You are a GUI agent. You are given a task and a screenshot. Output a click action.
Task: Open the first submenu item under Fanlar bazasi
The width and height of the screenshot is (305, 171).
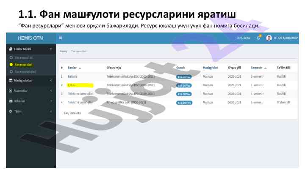pyautogui.click(x=24, y=58)
